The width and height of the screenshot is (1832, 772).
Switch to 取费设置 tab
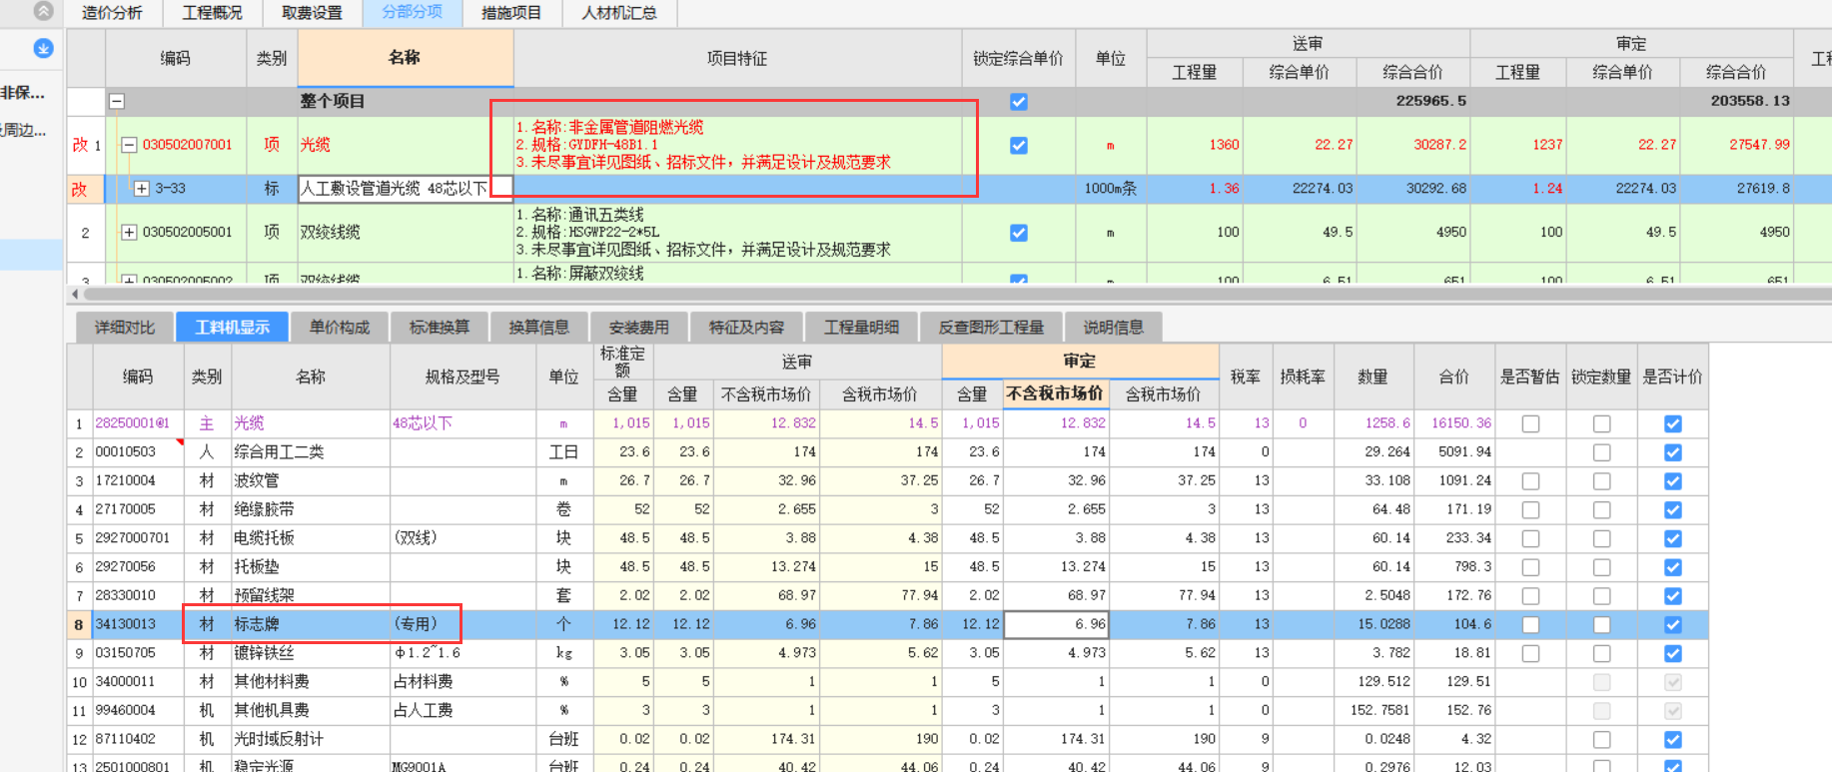[x=312, y=13]
